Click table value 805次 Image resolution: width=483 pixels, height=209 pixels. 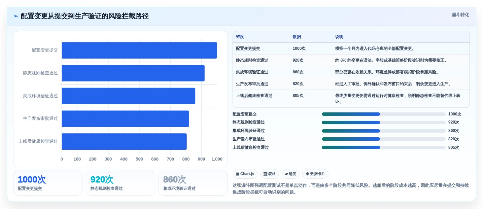point(298,96)
